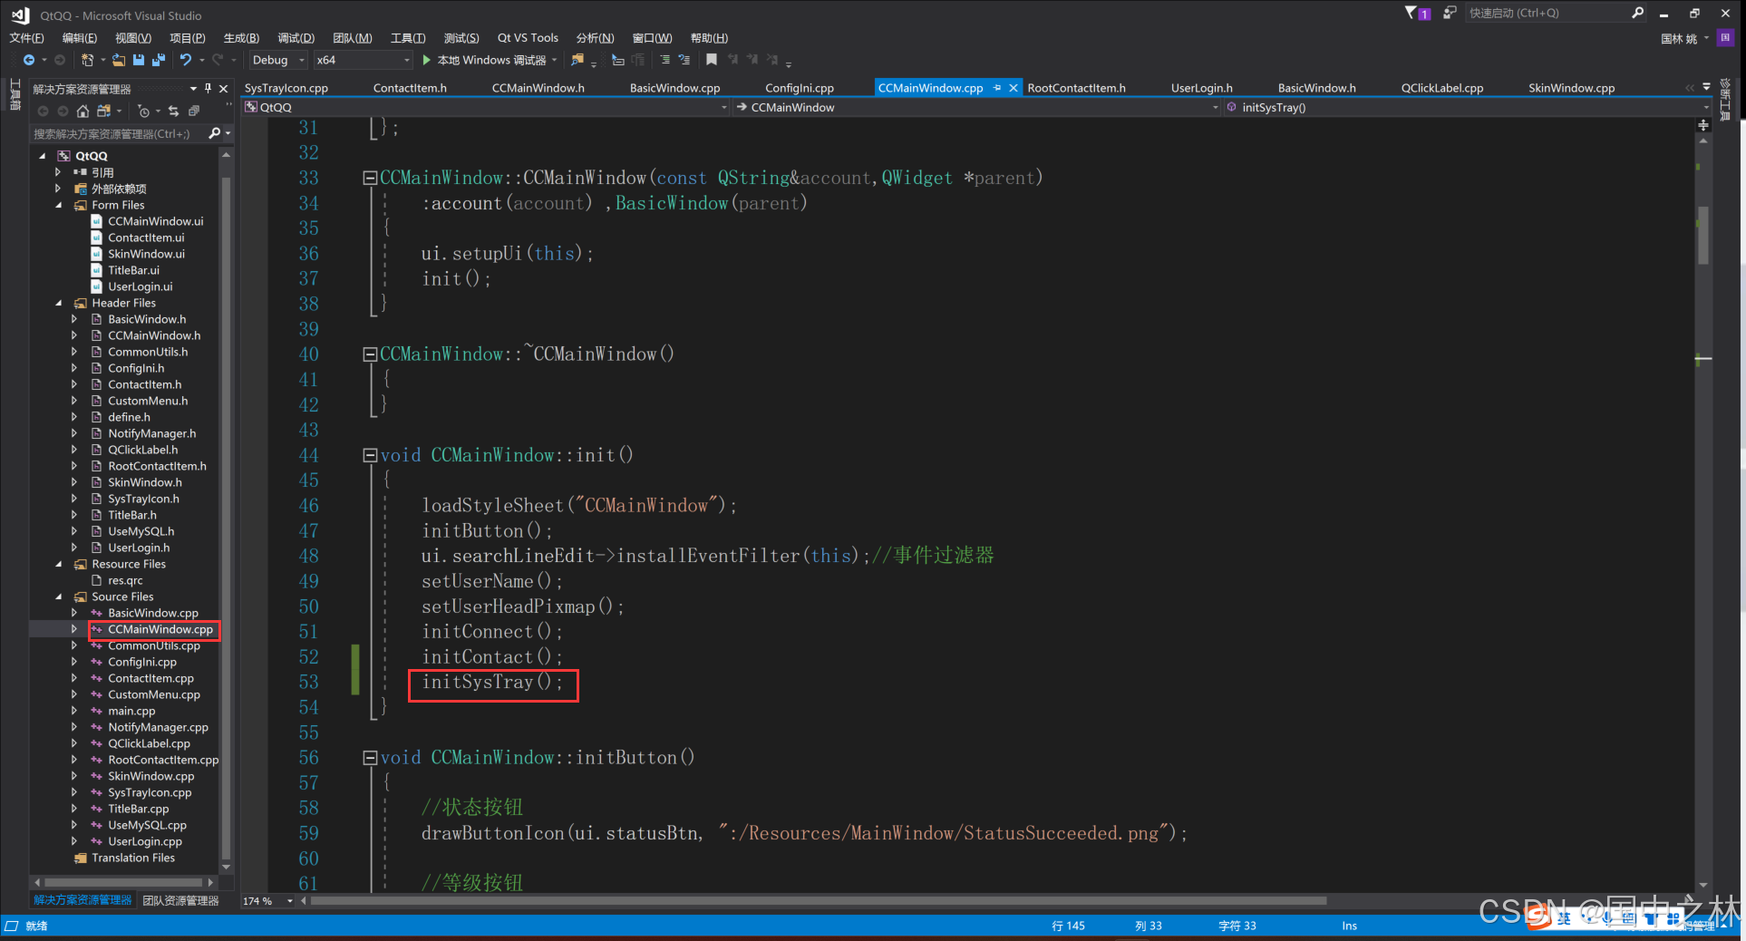Image resolution: width=1746 pixels, height=941 pixels.
Task: Select main.cpp in Source Files
Action: pos(131,711)
